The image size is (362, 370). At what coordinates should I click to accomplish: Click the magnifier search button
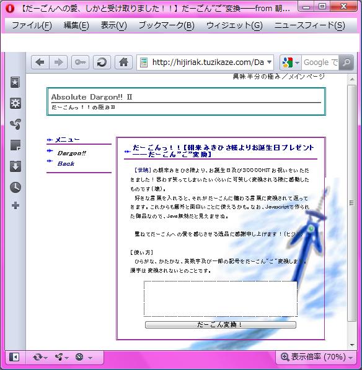click(x=346, y=62)
